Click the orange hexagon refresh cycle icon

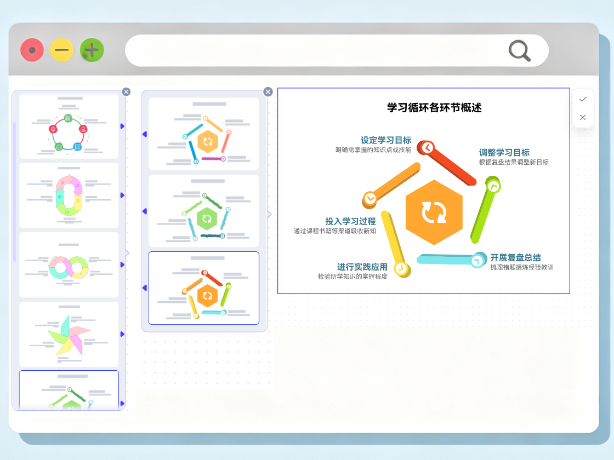pos(434,212)
